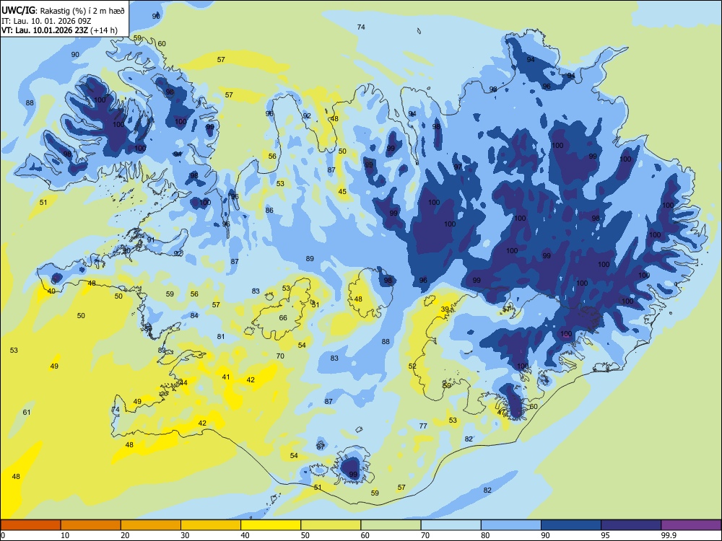Viewport: 722px width, 541px height.
Task: Click the 'IT: Lau. 10. 01. 2026 09Z' line
Action: point(46,21)
